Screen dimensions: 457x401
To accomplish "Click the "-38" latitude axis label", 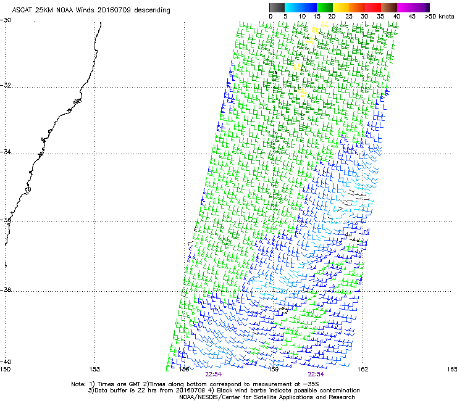I will [6, 290].
